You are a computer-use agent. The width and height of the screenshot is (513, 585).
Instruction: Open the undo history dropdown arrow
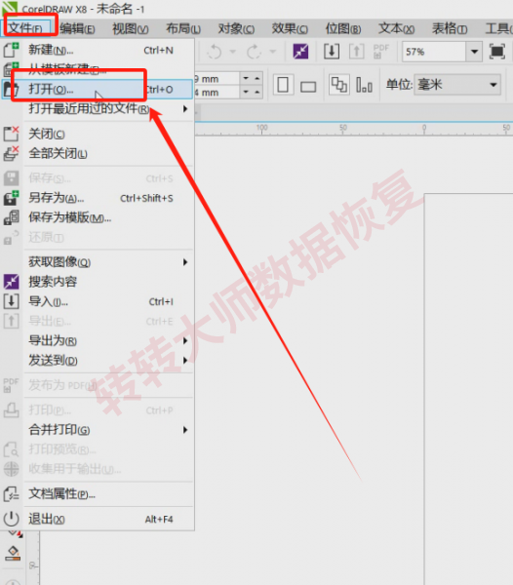pyautogui.click(x=233, y=52)
